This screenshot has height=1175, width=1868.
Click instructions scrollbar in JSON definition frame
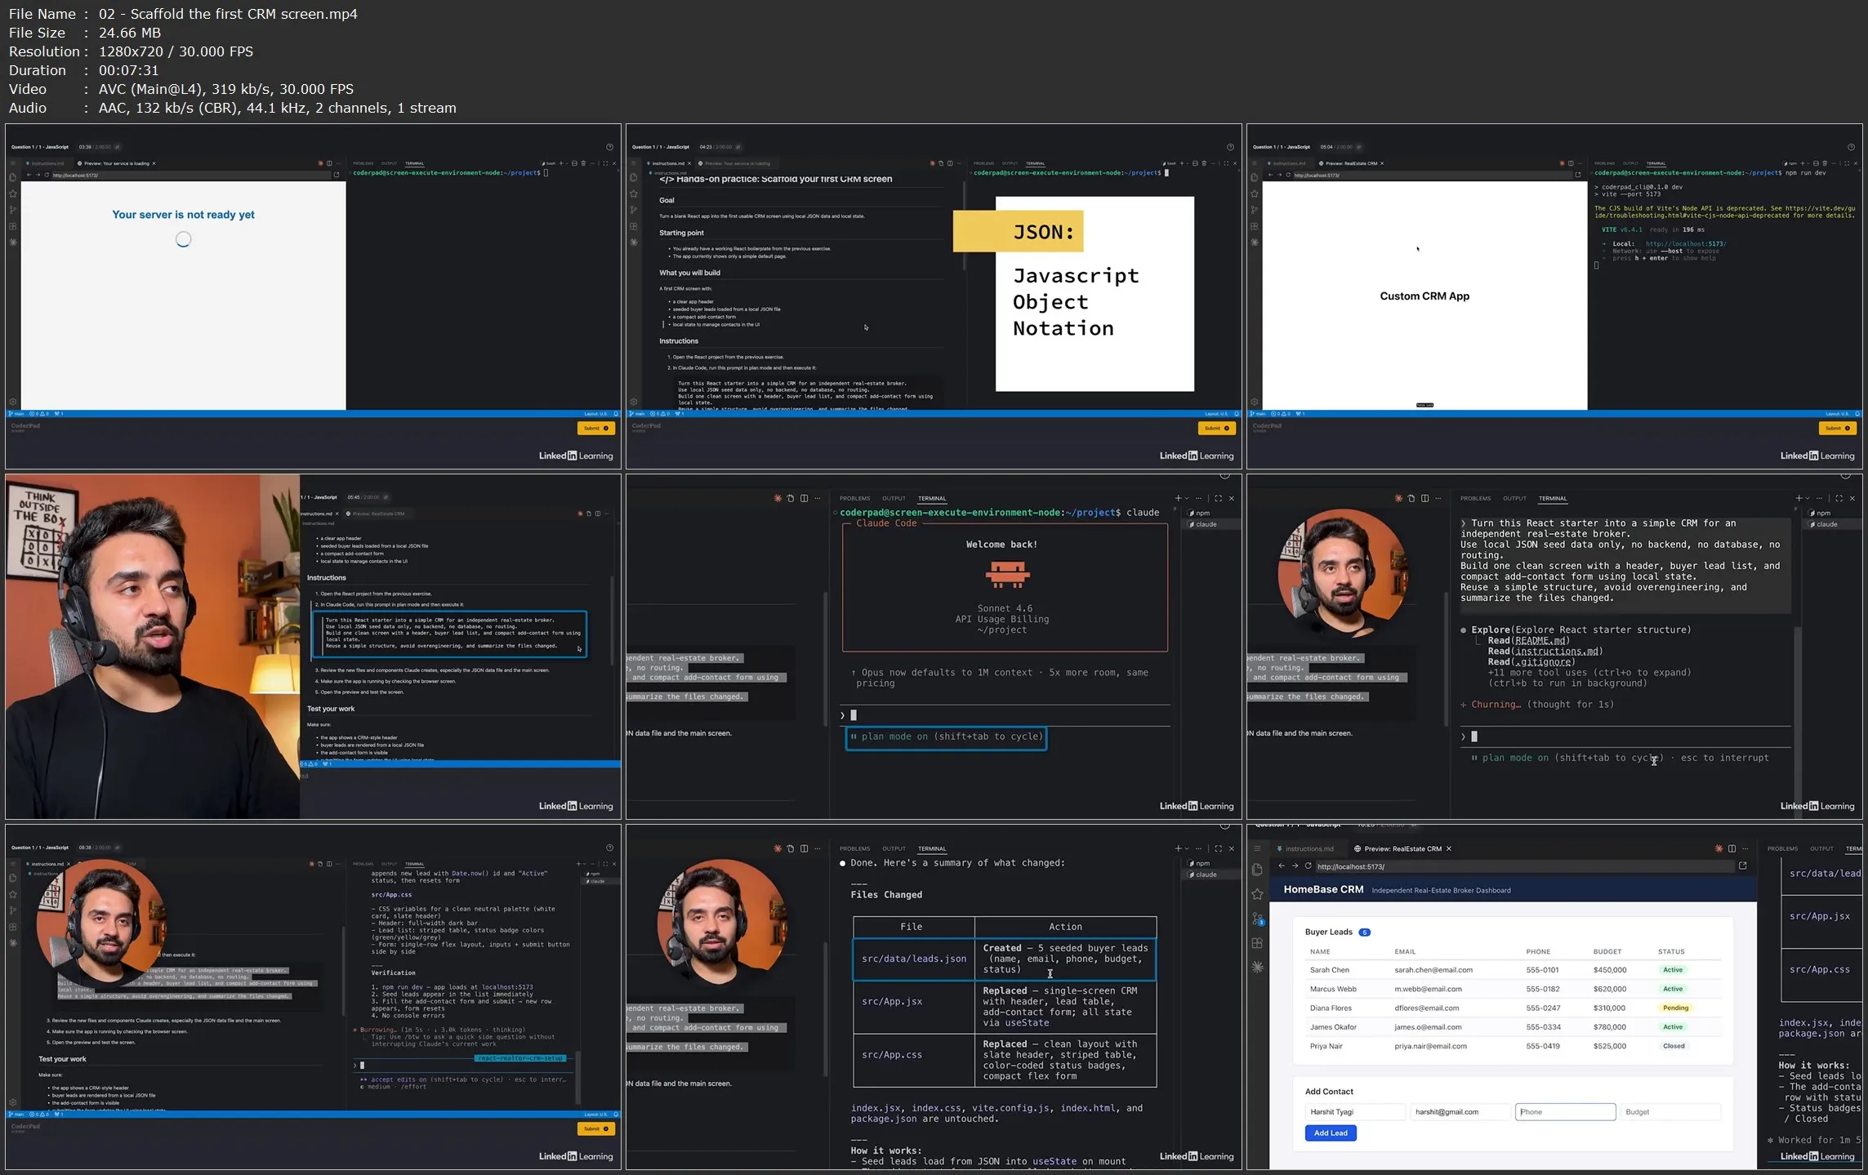[x=964, y=227]
